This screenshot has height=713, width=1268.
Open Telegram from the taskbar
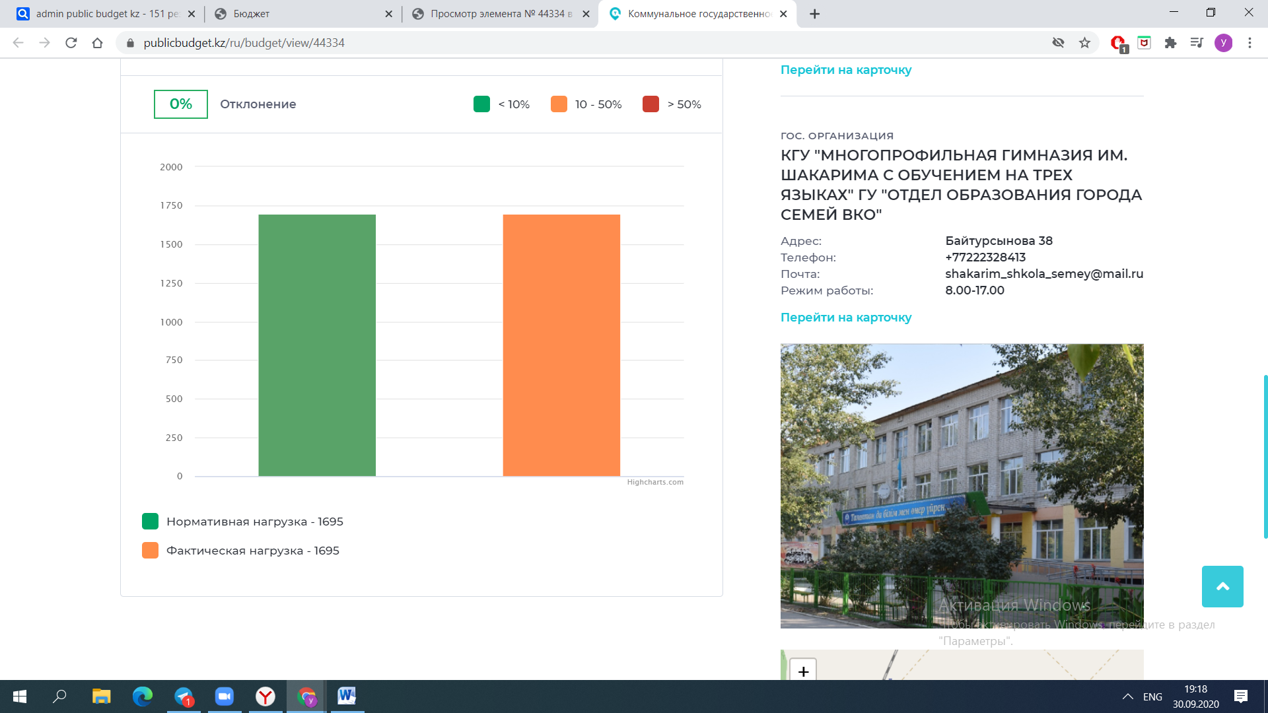(x=184, y=696)
